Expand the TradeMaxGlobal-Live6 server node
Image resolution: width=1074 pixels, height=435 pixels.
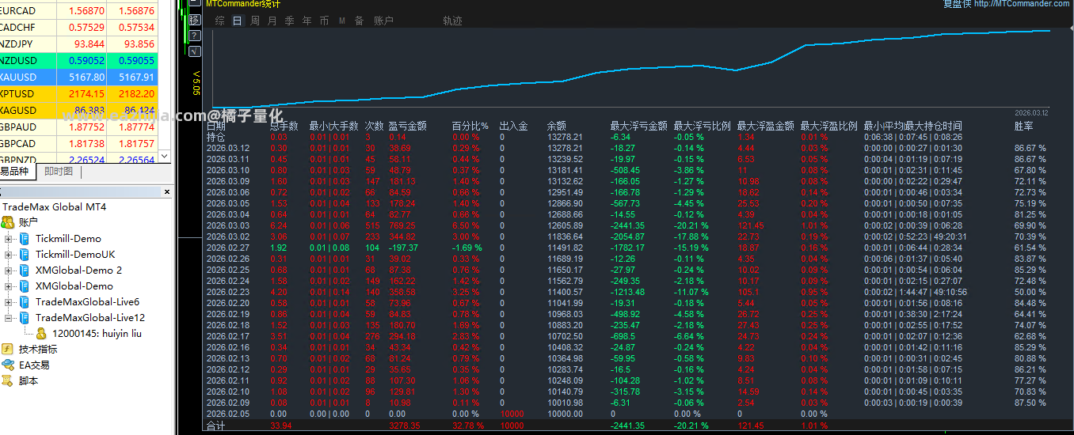pos(9,301)
